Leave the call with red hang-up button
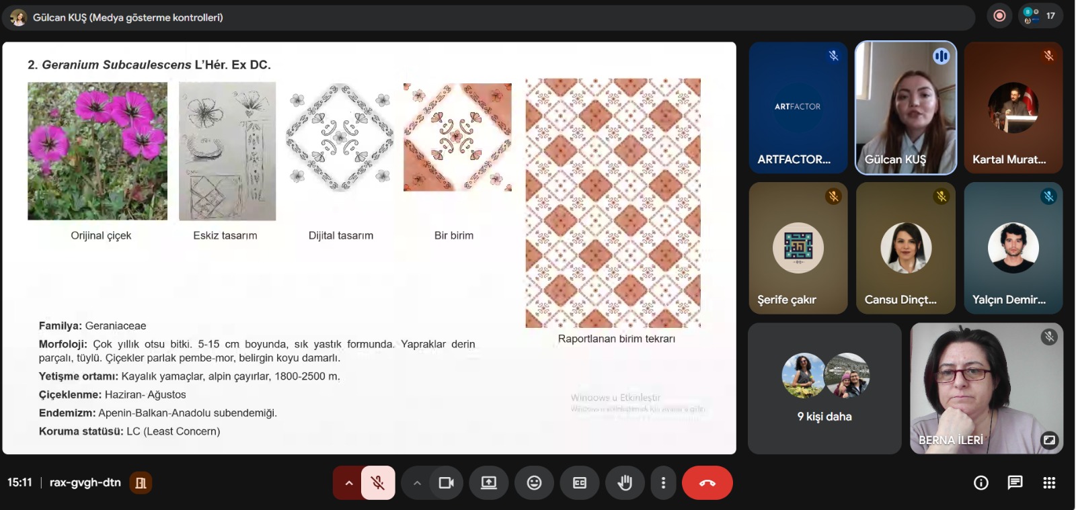 tap(707, 482)
